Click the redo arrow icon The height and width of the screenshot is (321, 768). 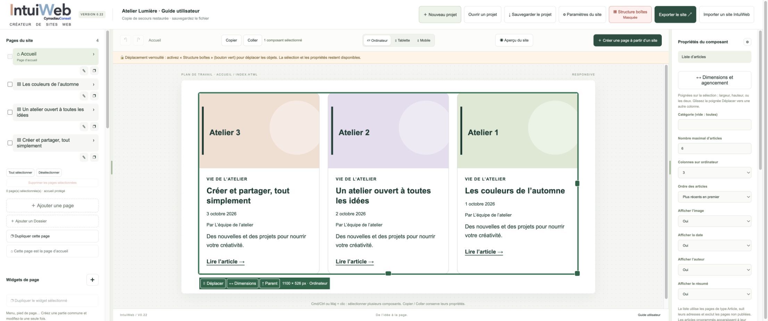click(x=138, y=40)
